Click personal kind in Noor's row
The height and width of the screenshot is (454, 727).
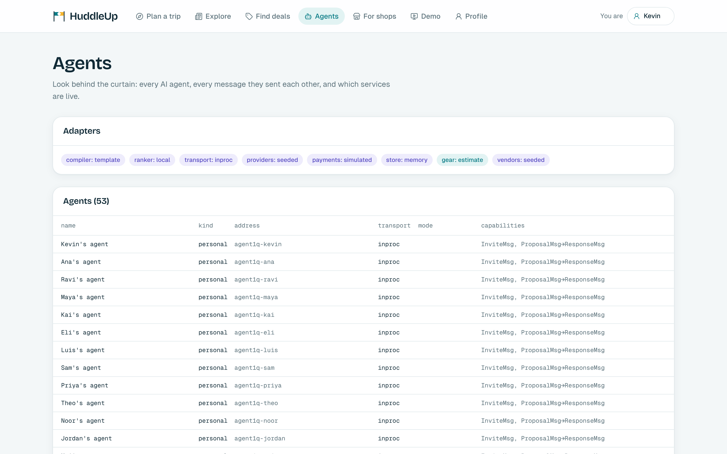tap(213, 421)
